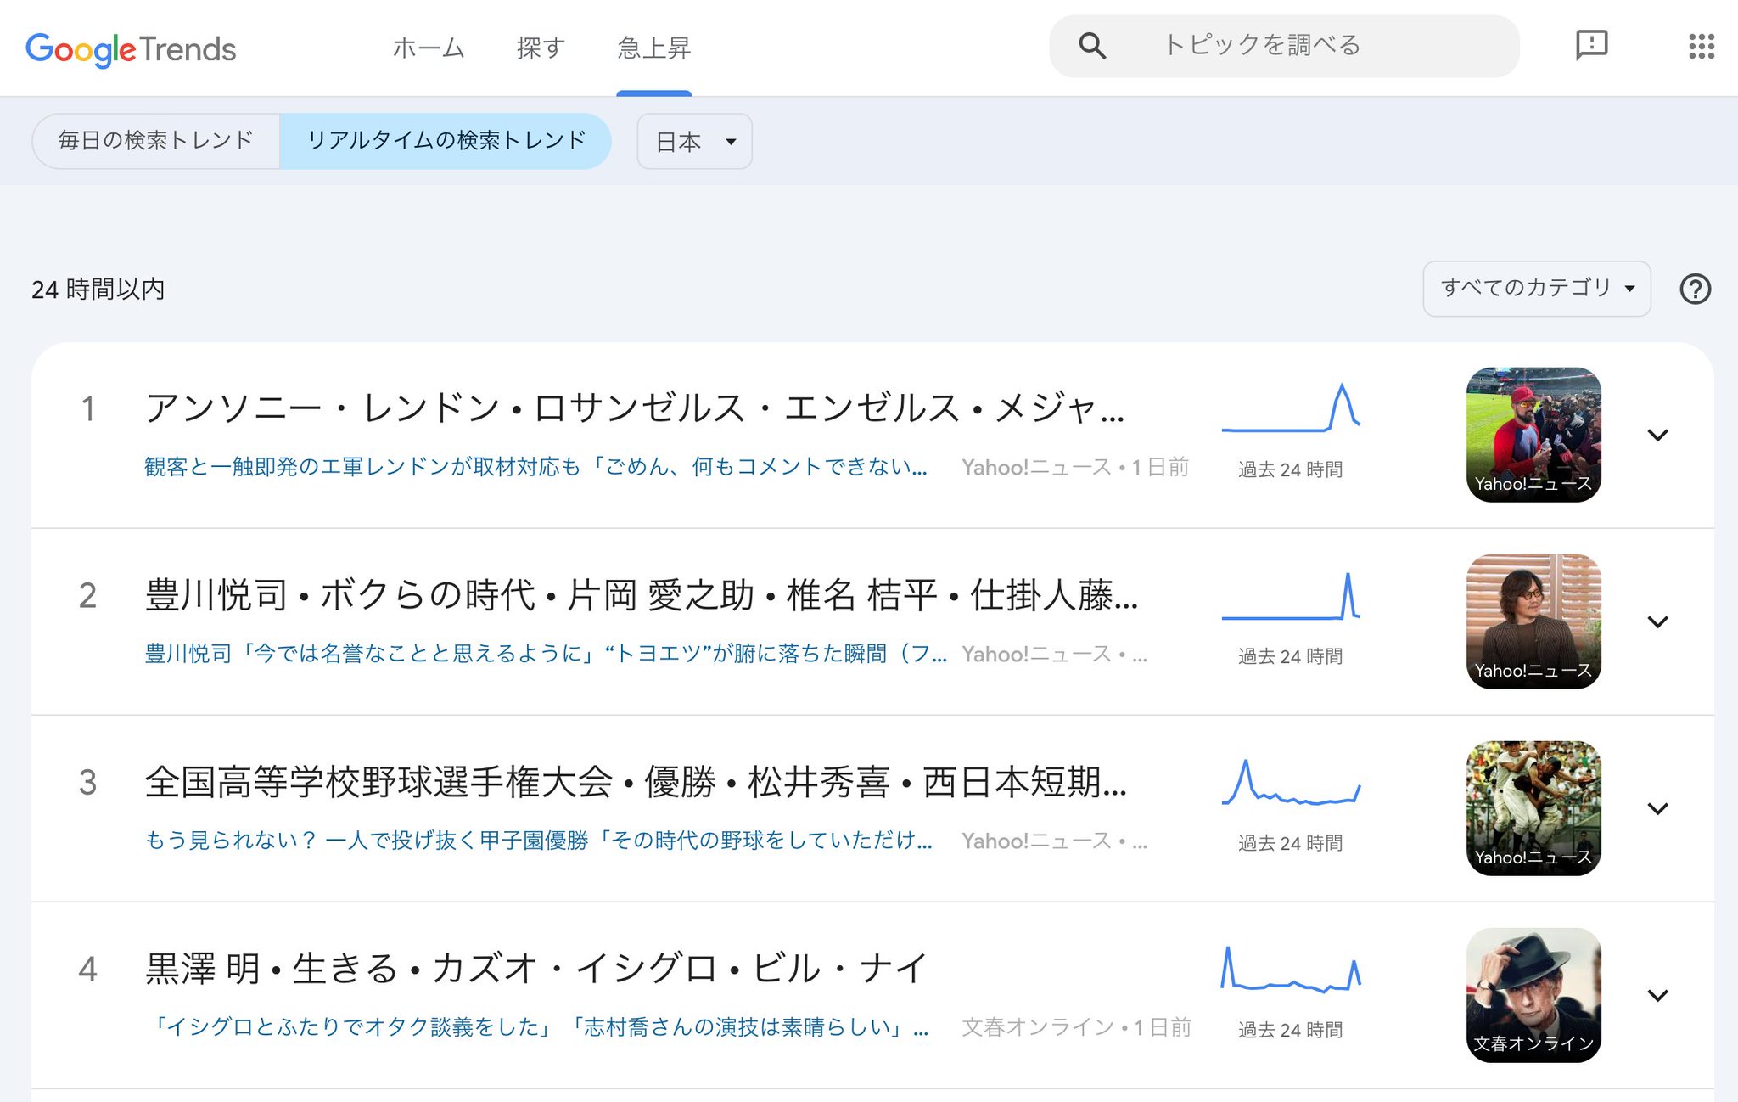The image size is (1738, 1102).
Task: Open article 観客と一触即発のエ軍レンドン
Action: (535, 467)
